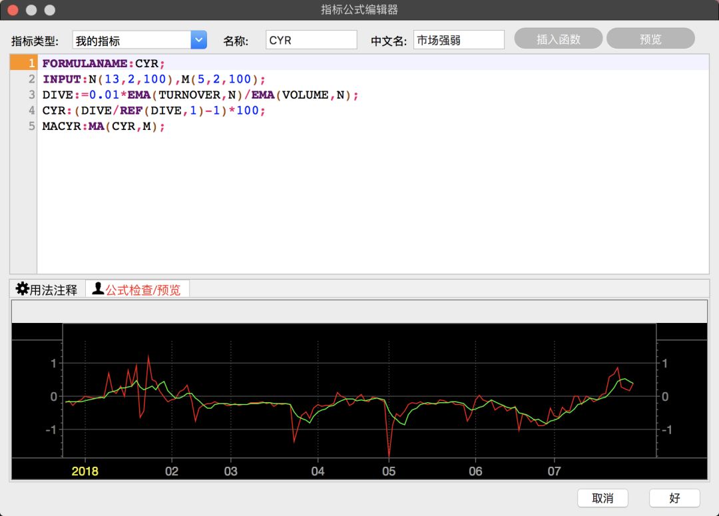Click the blue dropdown arrow beside 我的指标
Screen dimensions: 719x516
[x=198, y=40]
